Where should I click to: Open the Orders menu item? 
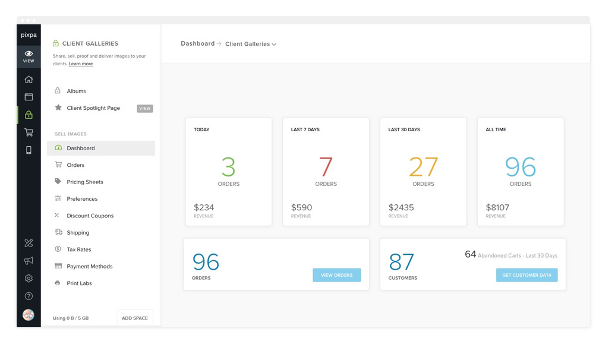75,165
